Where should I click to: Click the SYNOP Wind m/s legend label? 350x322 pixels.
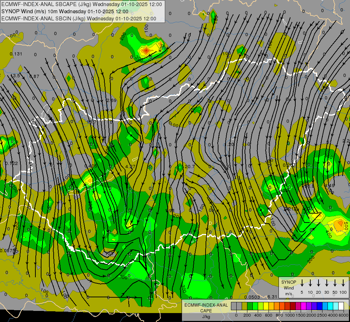289,288
